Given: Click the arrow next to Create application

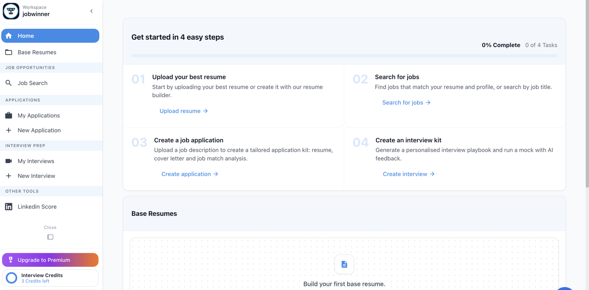Looking at the screenshot, I should click(216, 174).
